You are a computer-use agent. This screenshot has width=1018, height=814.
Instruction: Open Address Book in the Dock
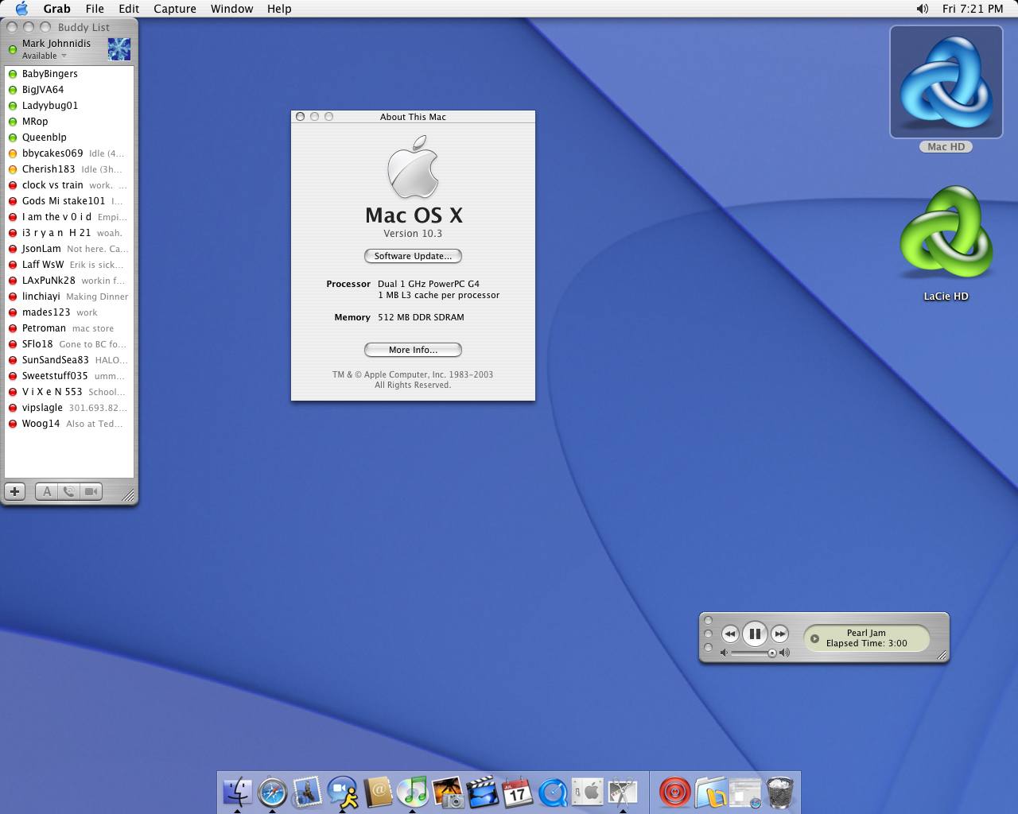point(377,791)
